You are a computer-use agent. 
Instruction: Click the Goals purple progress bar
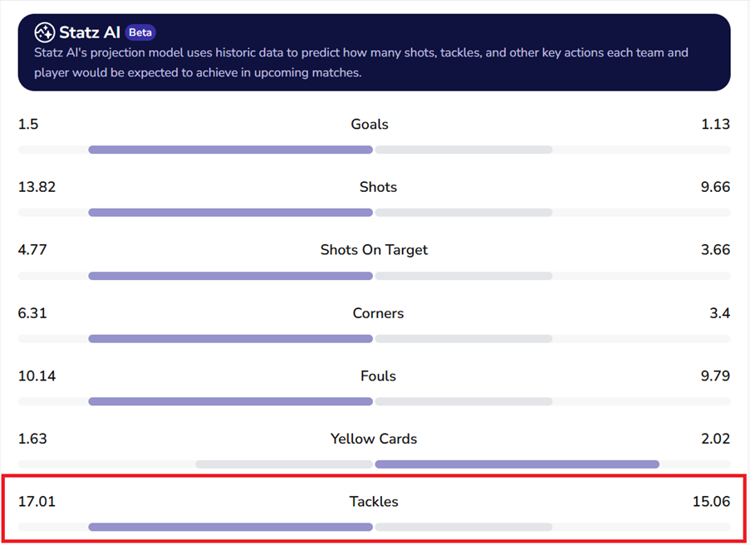[230, 150]
